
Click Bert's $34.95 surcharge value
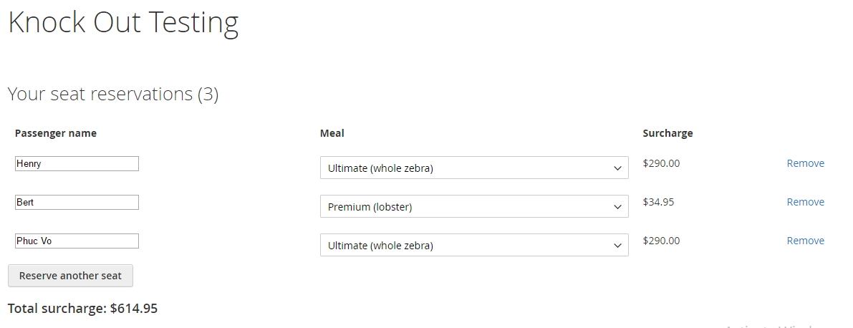658,202
